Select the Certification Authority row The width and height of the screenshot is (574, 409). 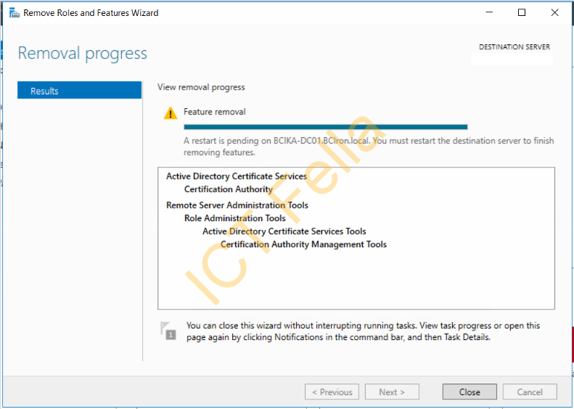[x=229, y=189]
